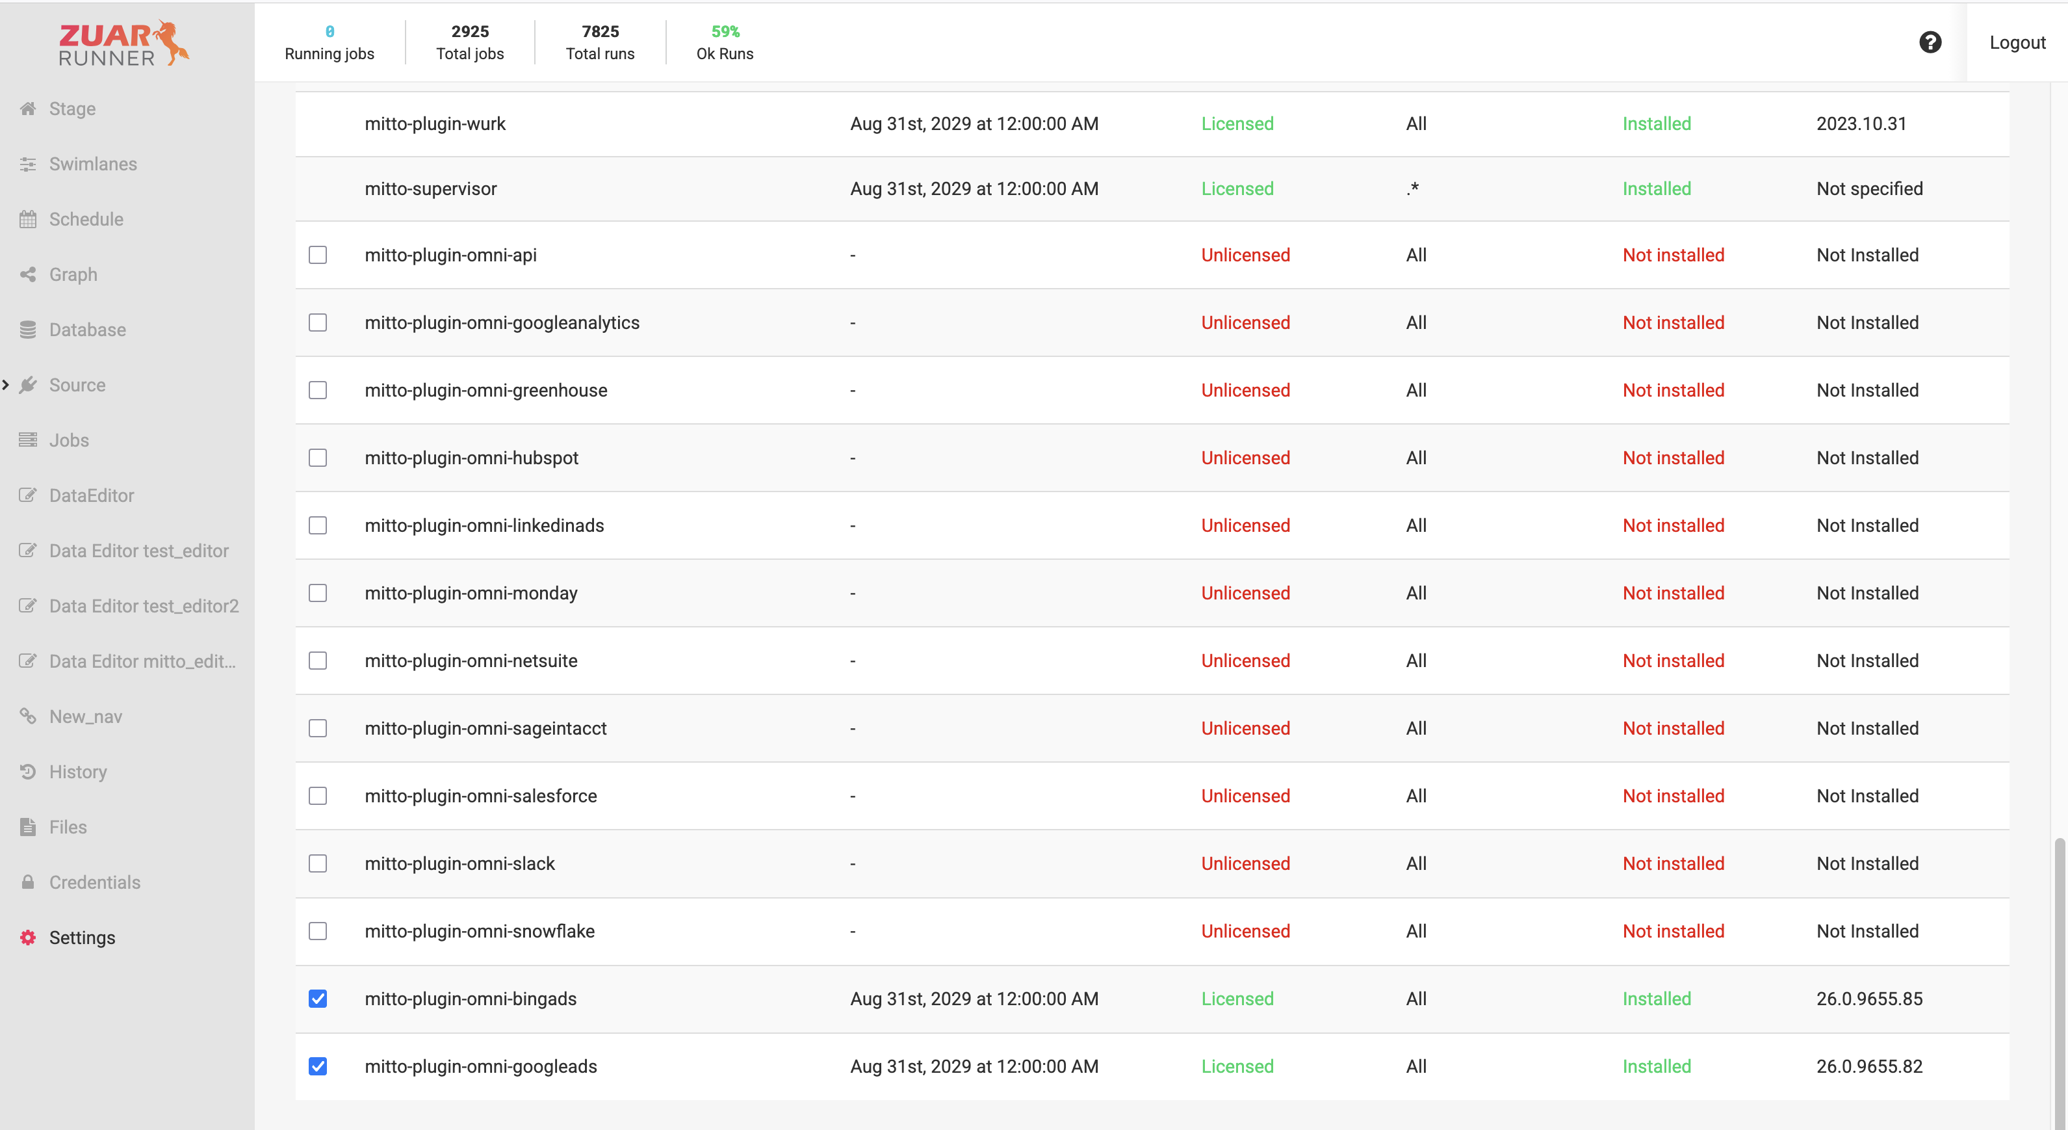Check the mitto-plugin-omni-salesforce checkbox
This screenshot has height=1130, width=2068.
pos(318,796)
